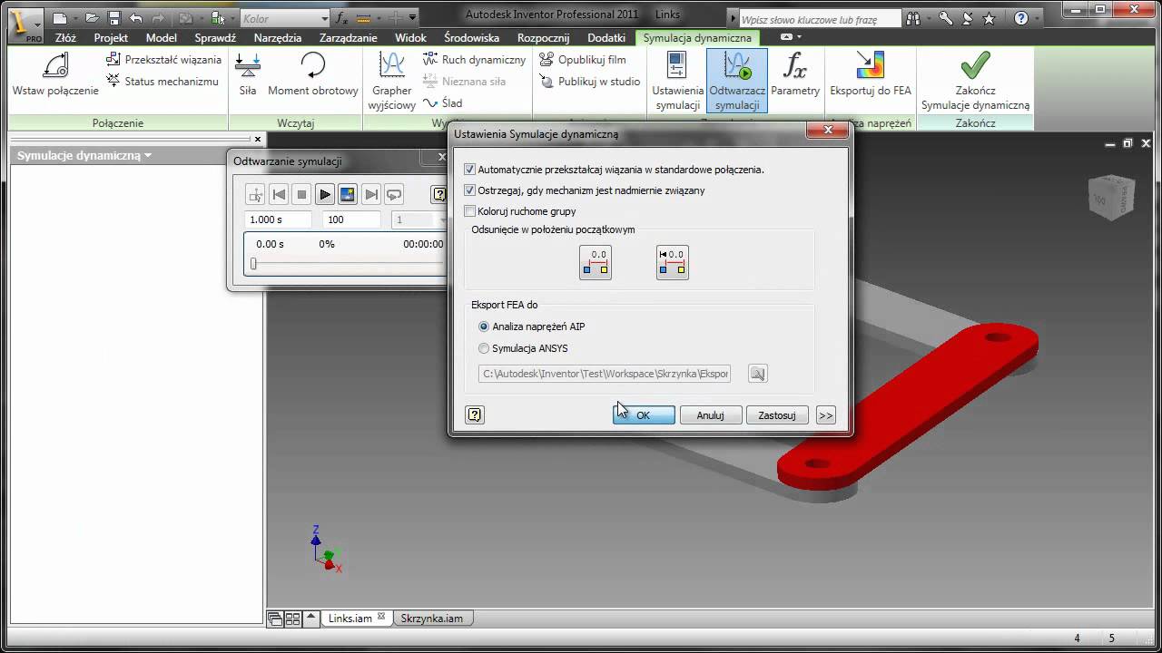Open the Złóż ribbon tab
This screenshot has height=653, width=1162.
65,38
